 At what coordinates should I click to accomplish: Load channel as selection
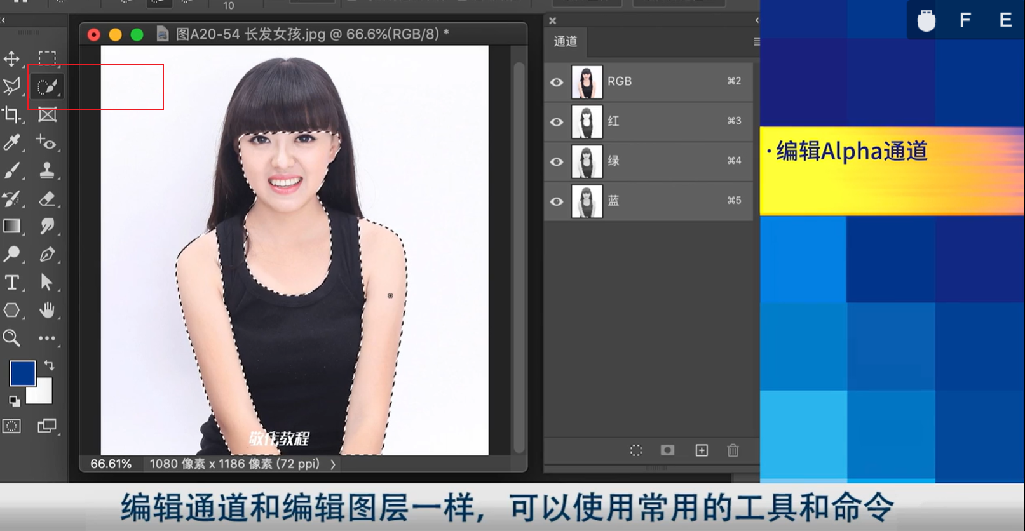click(x=636, y=450)
